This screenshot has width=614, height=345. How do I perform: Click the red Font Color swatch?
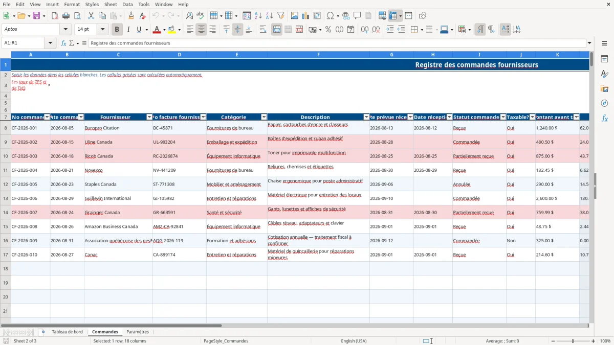click(157, 30)
